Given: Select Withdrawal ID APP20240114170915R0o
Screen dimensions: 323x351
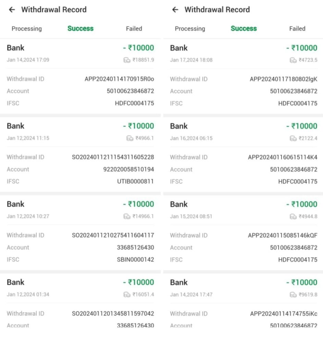Looking at the screenshot, I should pyautogui.click(x=119, y=79).
